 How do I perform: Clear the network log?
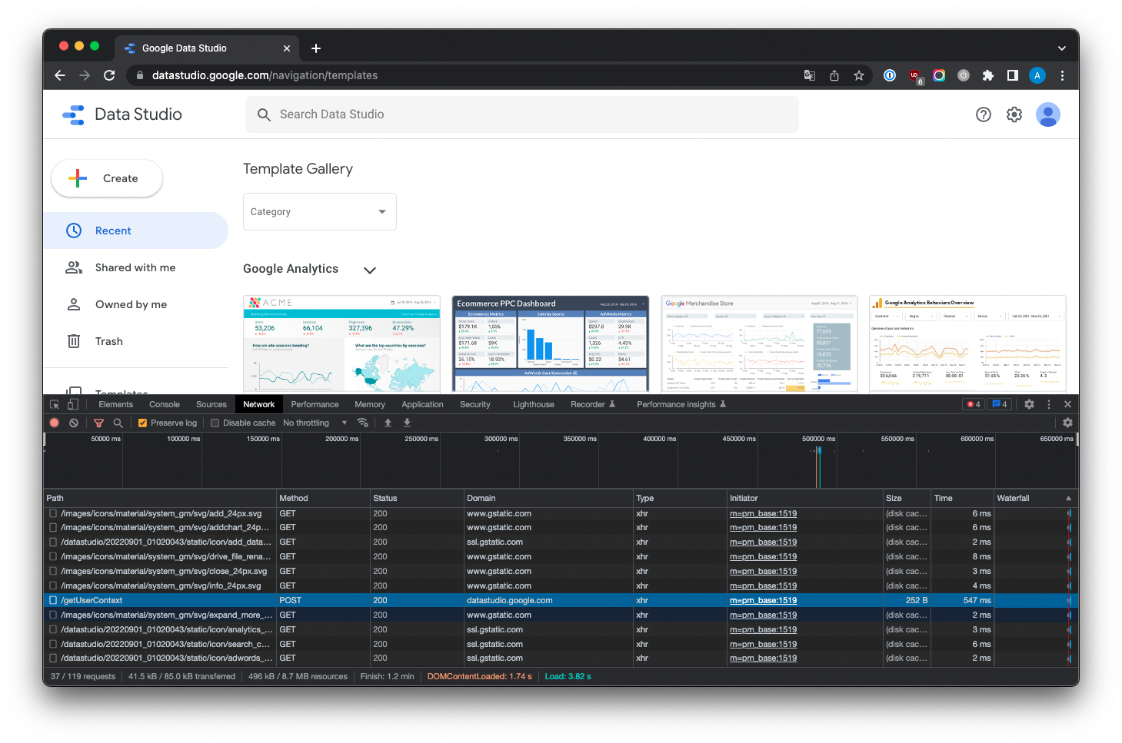(x=74, y=423)
